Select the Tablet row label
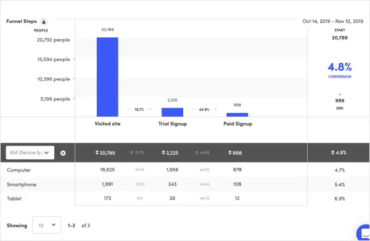 (x=14, y=199)
